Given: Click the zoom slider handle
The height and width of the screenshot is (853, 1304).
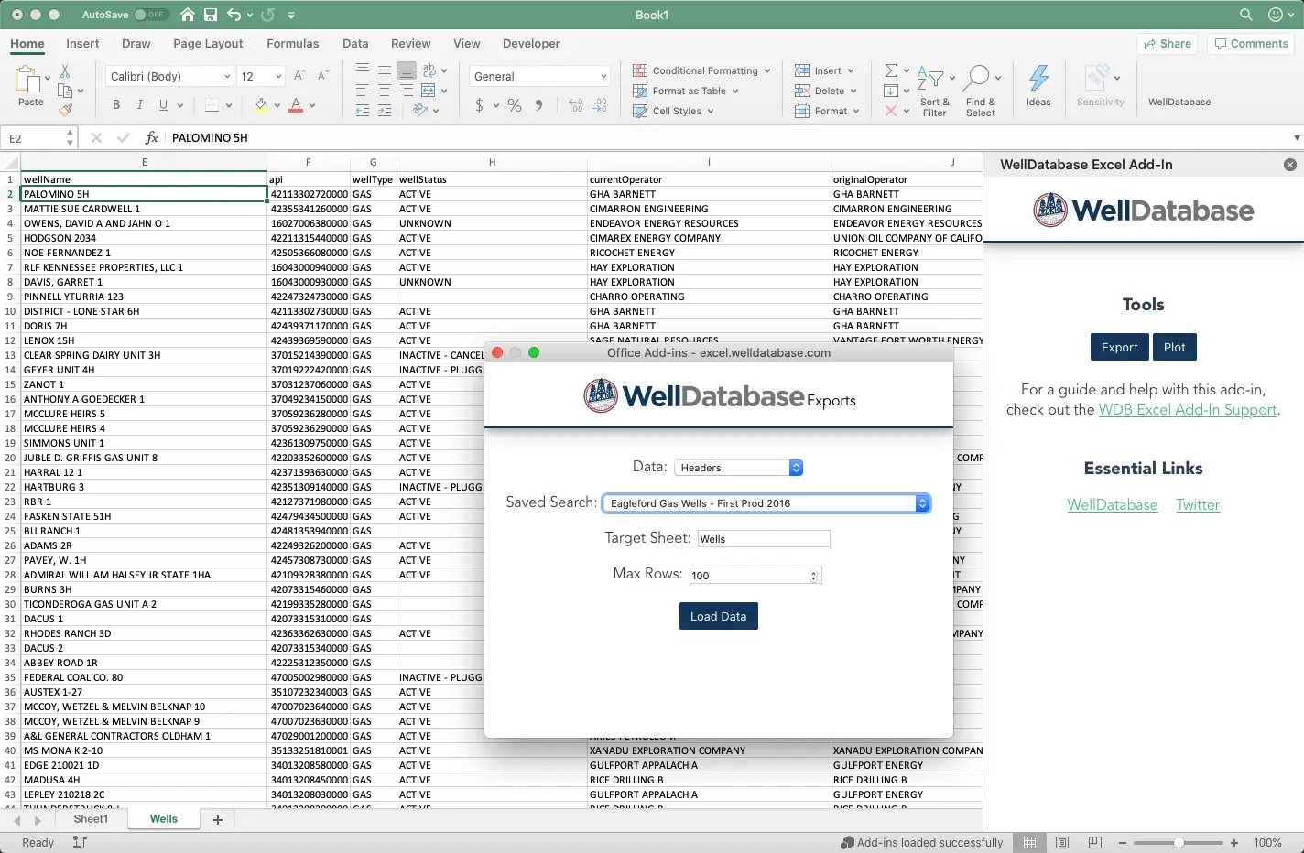Looking at the screenshot, I should (x=1179, y=842).
